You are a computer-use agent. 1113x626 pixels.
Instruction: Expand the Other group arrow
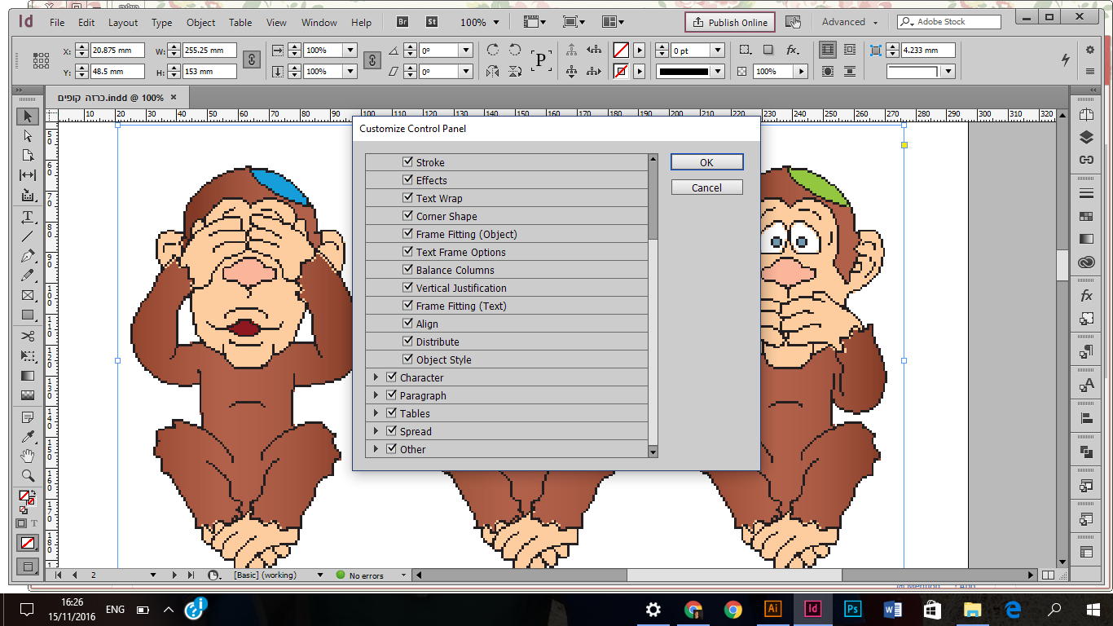pyautogui.click(x=376, y=449)
